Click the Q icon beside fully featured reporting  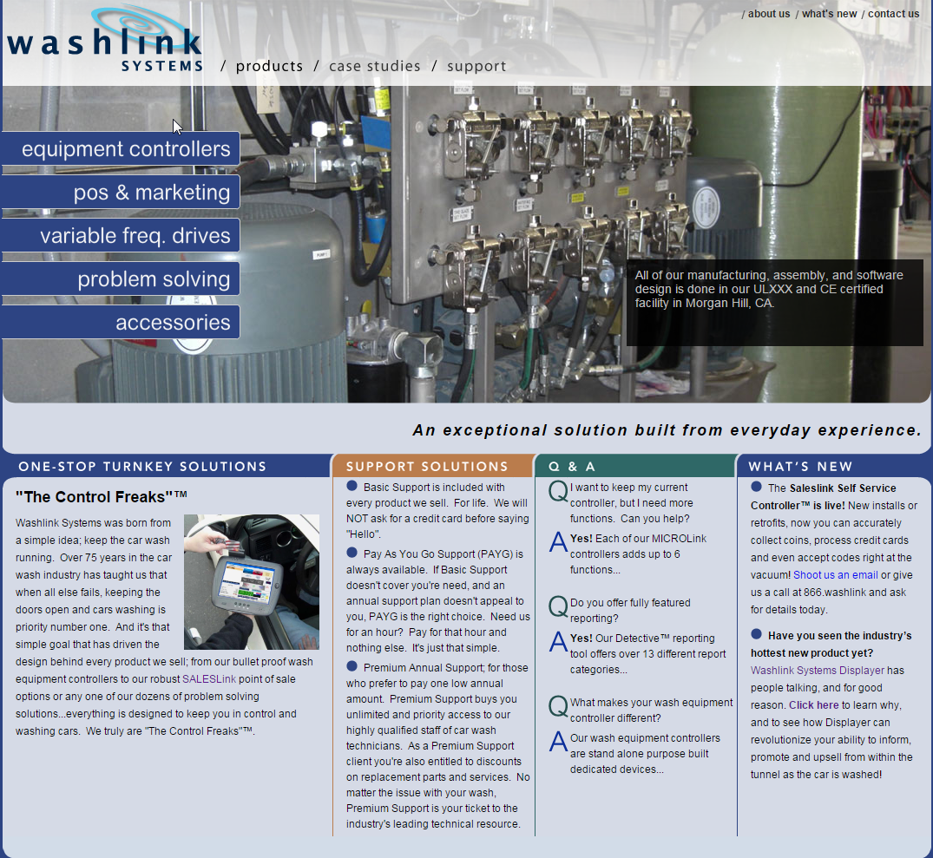click(x=558, y=607)
